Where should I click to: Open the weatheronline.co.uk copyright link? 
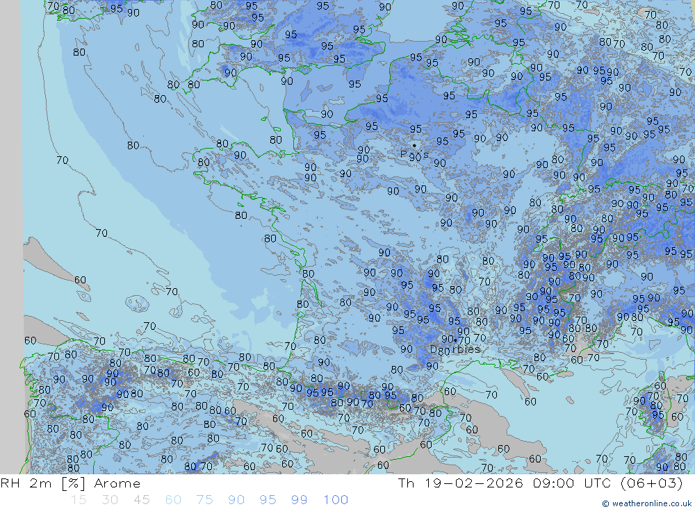pos(646,503)
